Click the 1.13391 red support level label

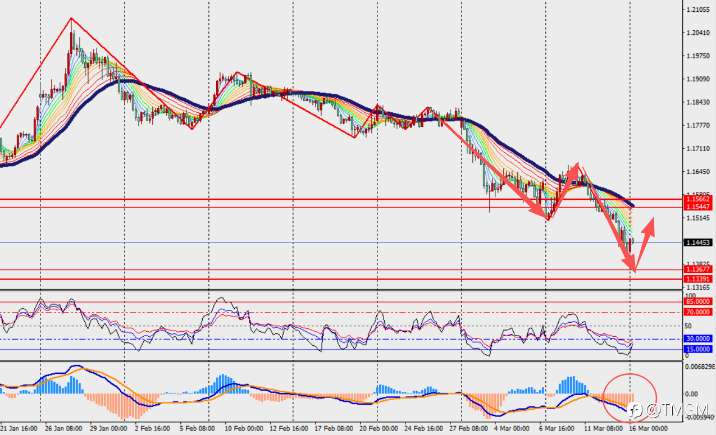click(x=699, y=279)
